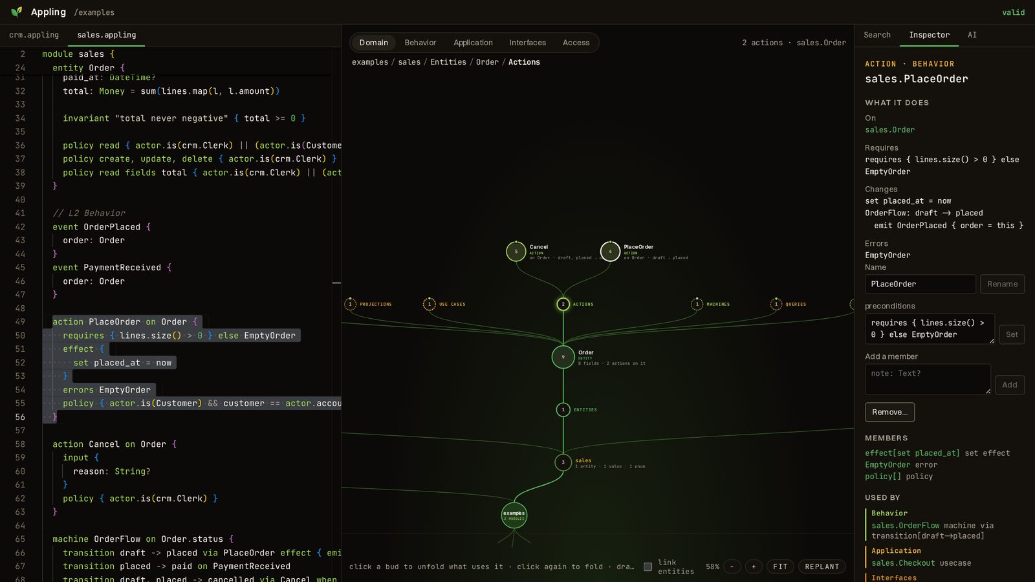
Task: Click the PlaceOrder action node bud
Action: pyautogui.click(x=610, y=252)
